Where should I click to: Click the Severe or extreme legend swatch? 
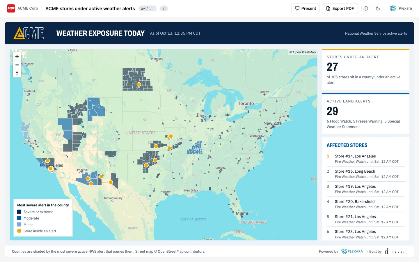pyautogui.click(x=19, y=212)
